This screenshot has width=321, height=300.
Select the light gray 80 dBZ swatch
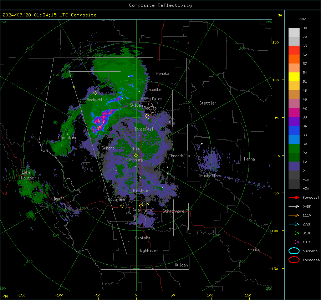coord(294,32)
